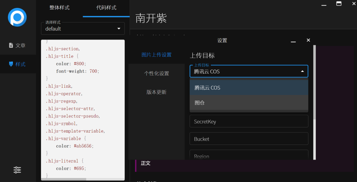Image resolution: width=357 pixels, height=182 pixels.
Task: Click the .hljs-selector-pseudo code line
Action: click(x=73, y=116)
